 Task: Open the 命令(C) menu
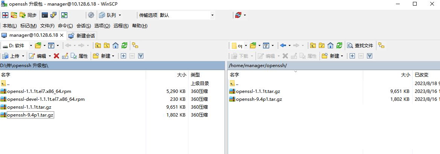(65, 25)
